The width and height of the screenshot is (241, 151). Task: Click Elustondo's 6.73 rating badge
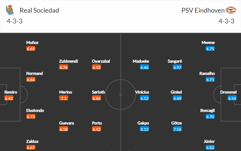(x=31, y=116)
